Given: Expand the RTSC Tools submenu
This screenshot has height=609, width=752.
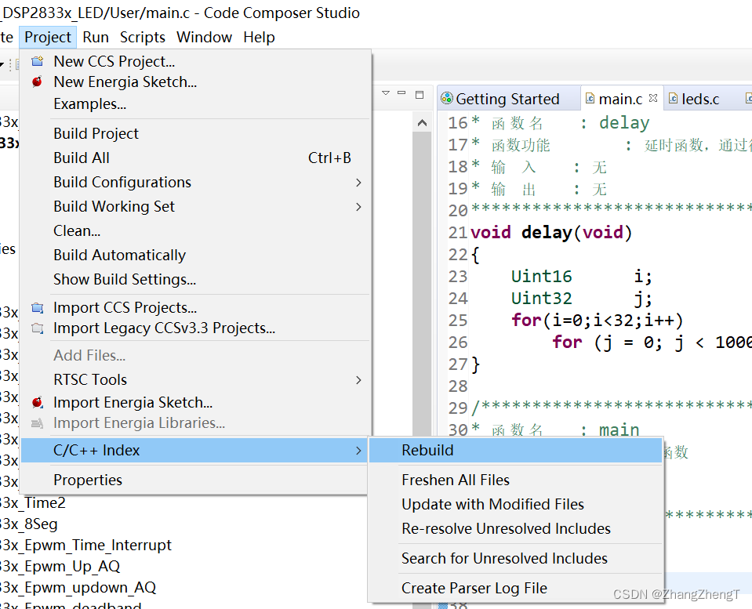Looking at the screenshot, I should (x=358, y=379).
